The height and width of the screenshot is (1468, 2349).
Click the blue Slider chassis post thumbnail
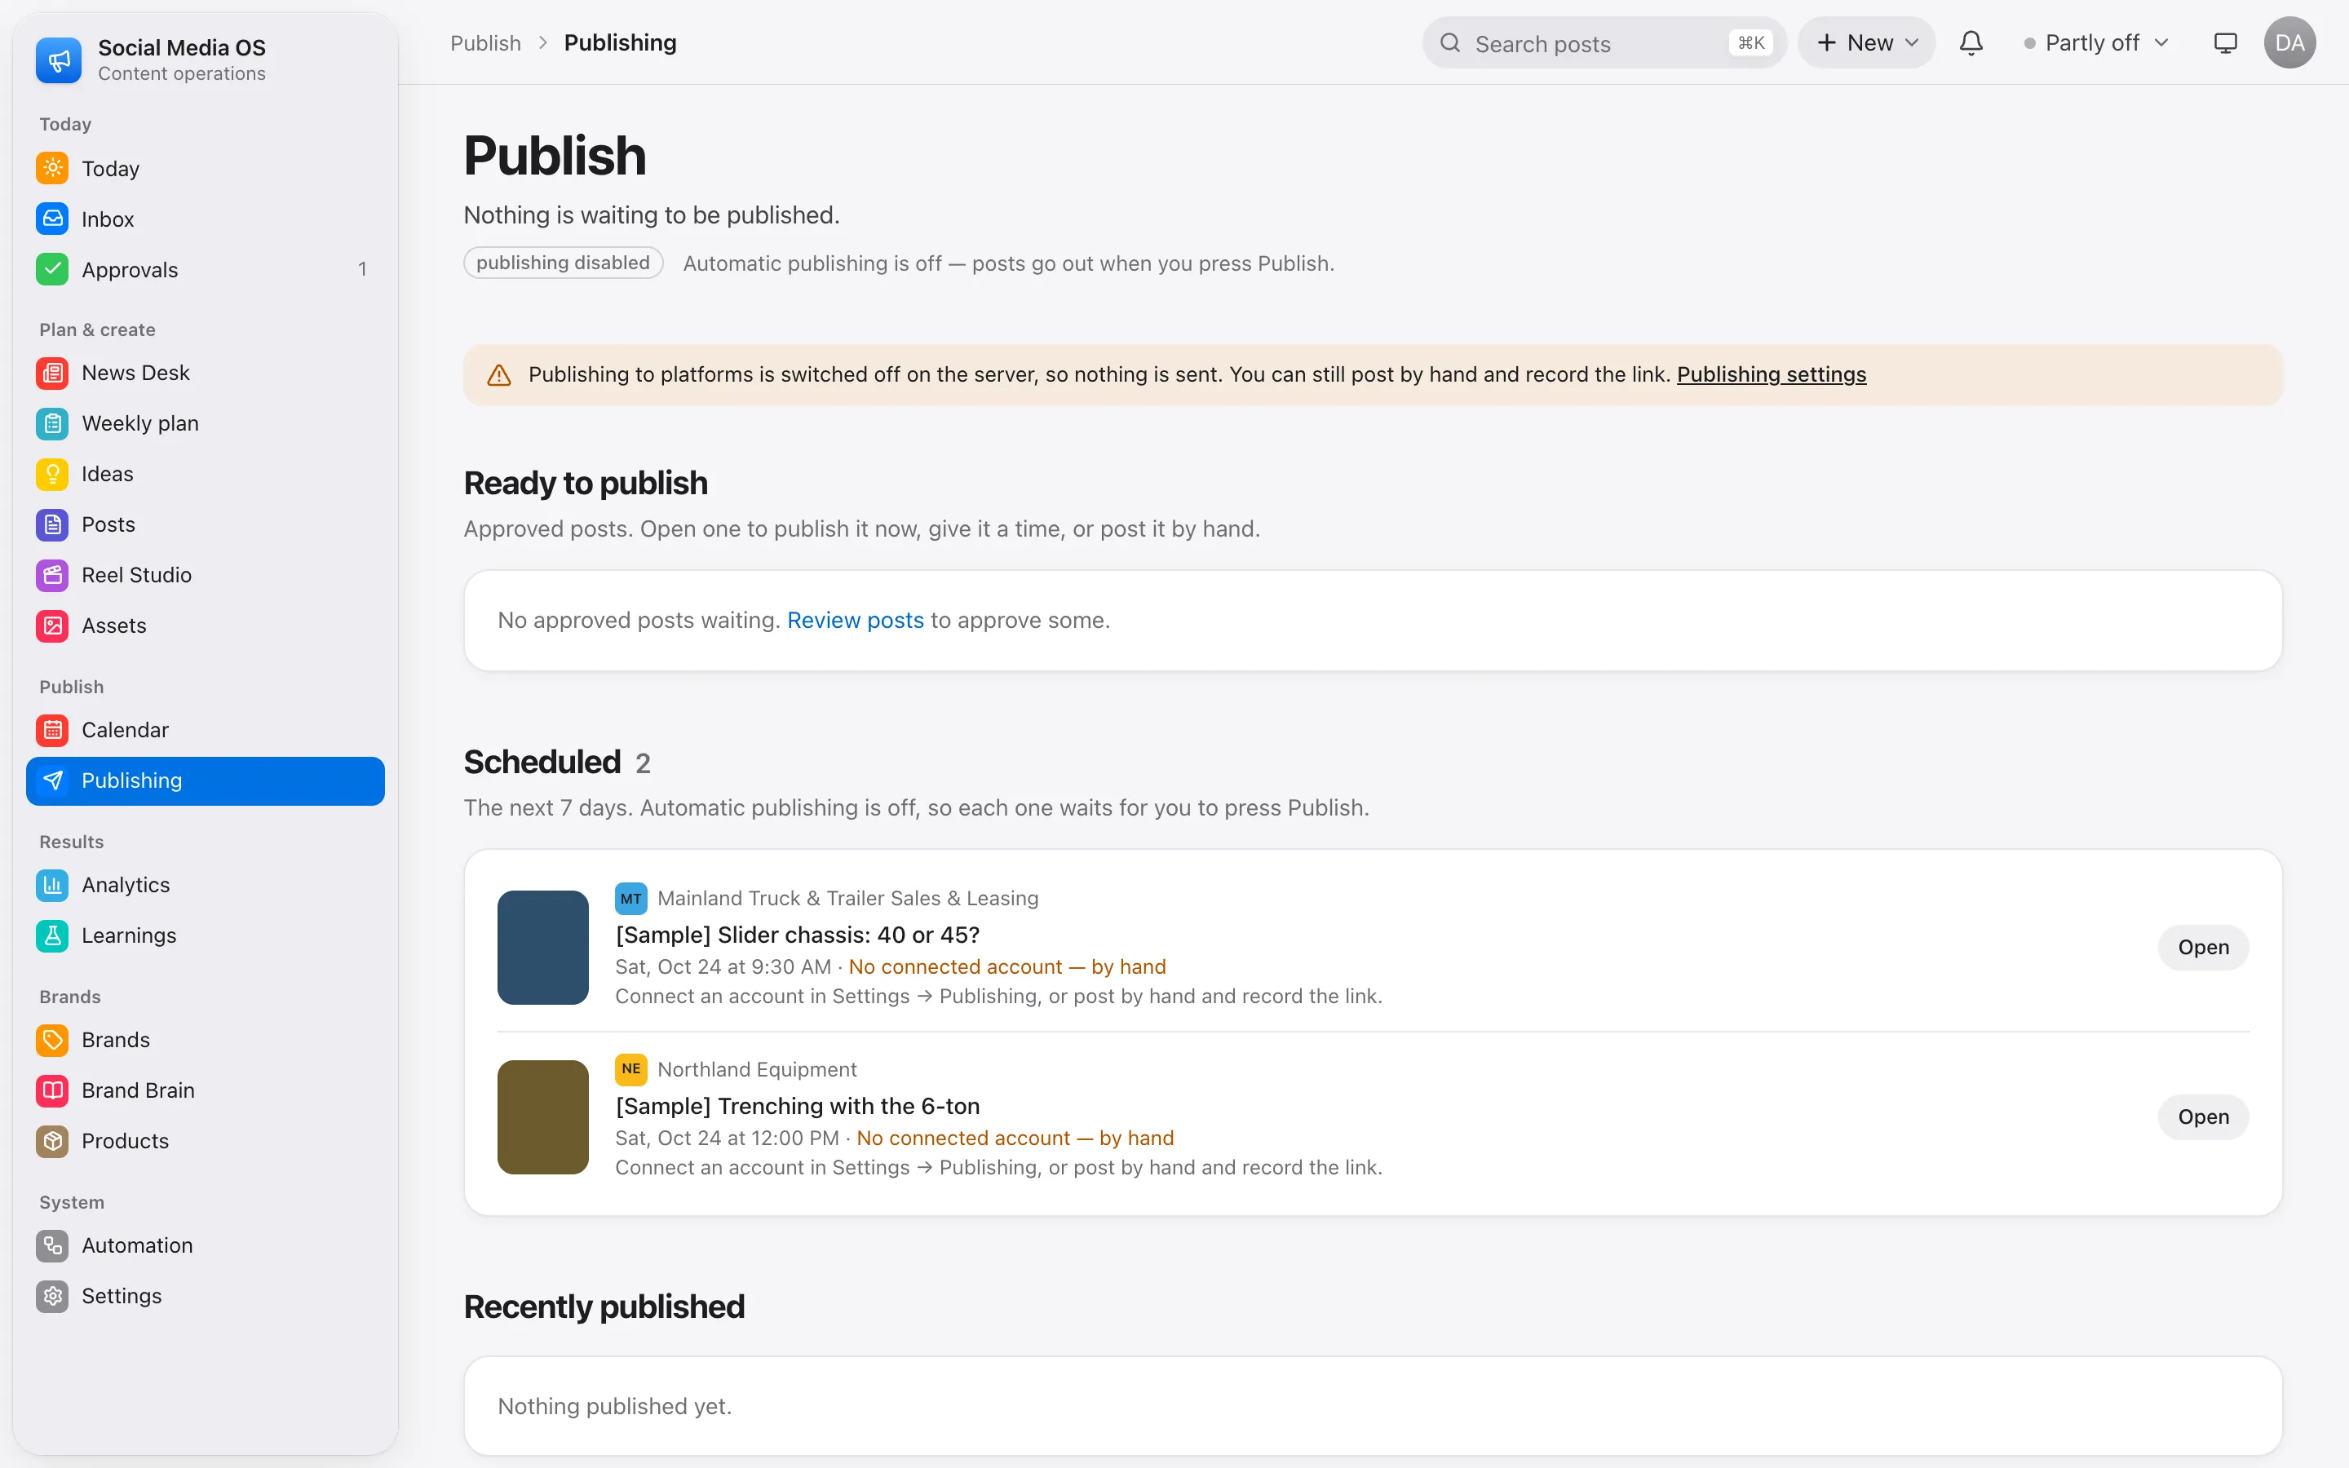[x=542, y=948]
